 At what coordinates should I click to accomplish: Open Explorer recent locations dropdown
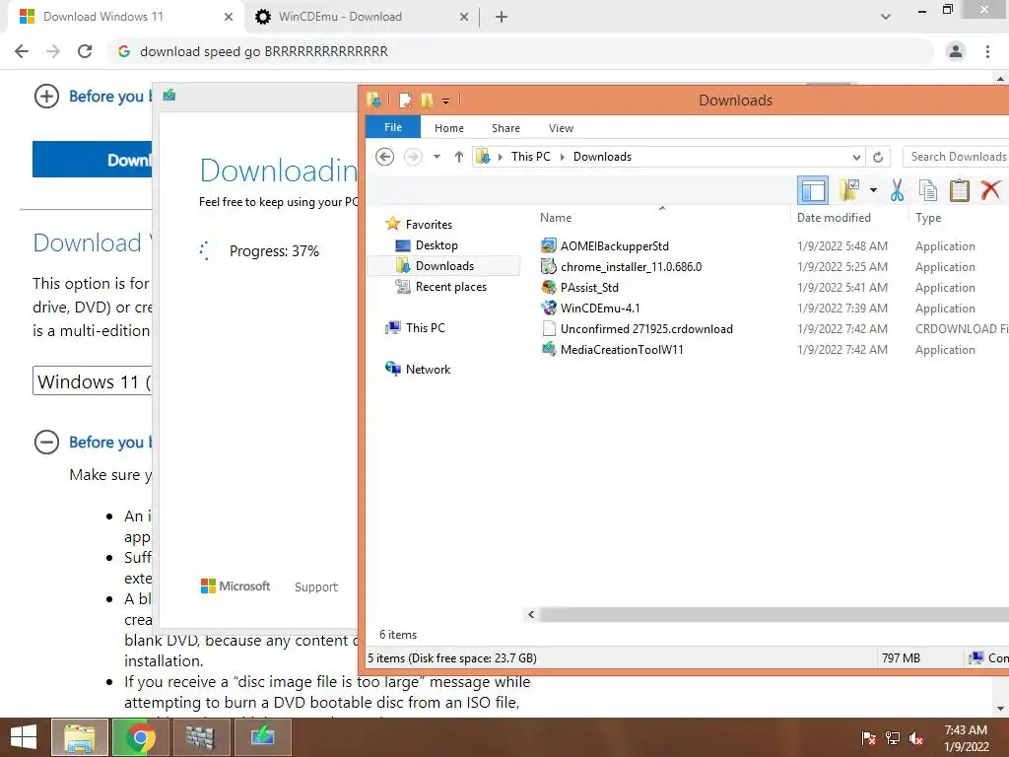tap(437, 157)
